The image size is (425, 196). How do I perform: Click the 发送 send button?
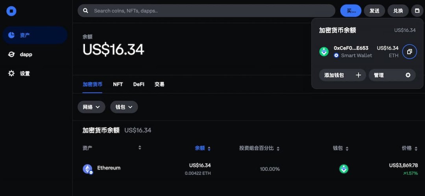click(374, 11)
